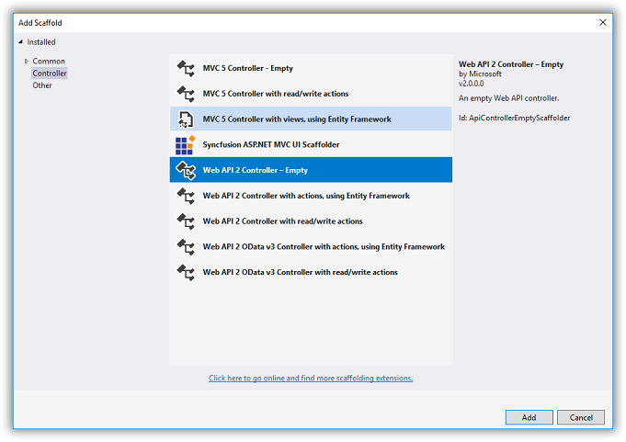
Task: Pick Web API 2 Controller with actions, using Entity Framework
Action: tap(311, 196)
